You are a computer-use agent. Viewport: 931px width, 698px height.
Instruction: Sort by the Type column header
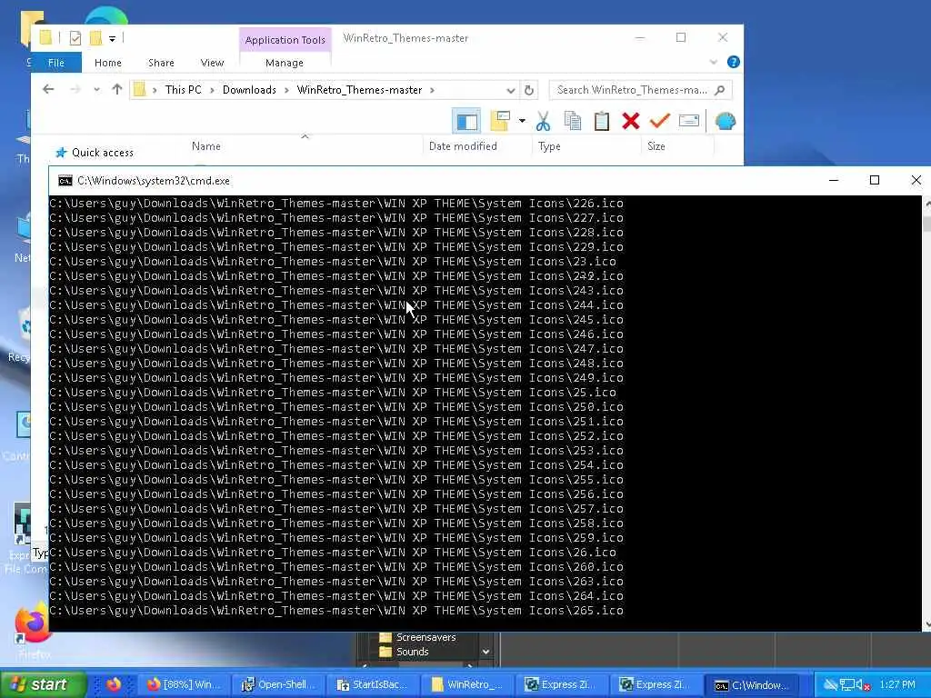coord(549,146)
